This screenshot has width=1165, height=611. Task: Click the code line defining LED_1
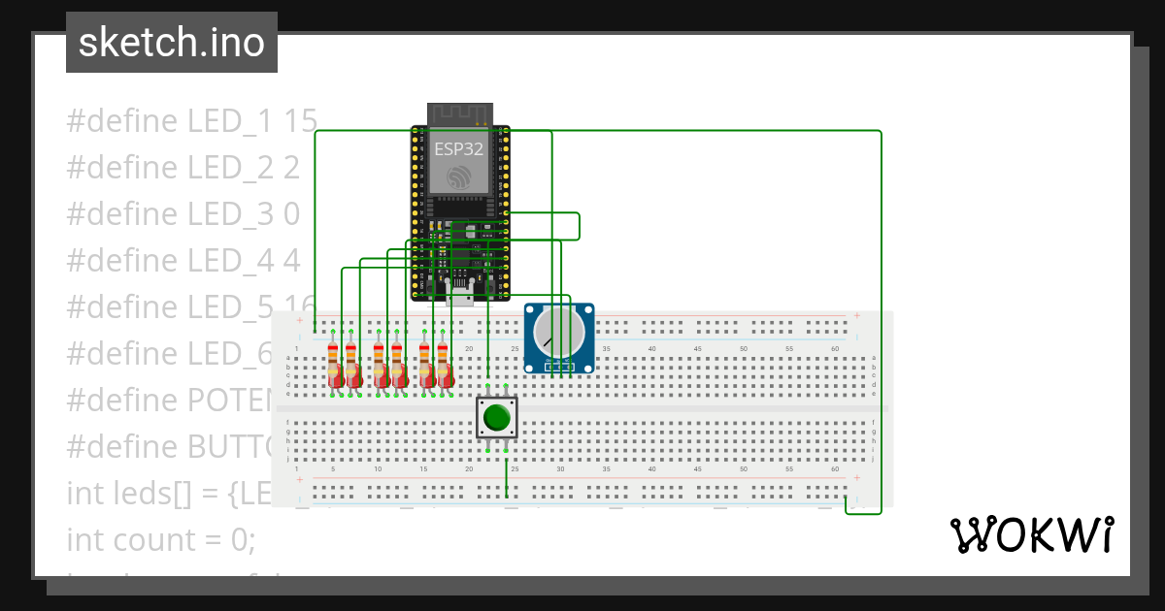point(190,120)
